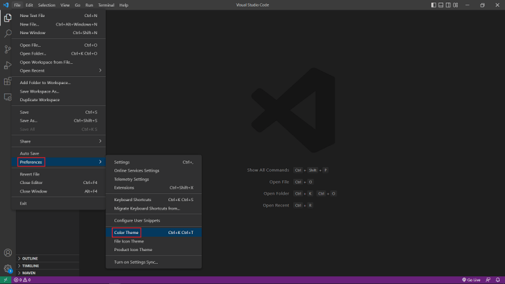Open the Open Recent submenu
Image resolution: width=505 pixels, height=284 pixels.
tap(59, 70)
